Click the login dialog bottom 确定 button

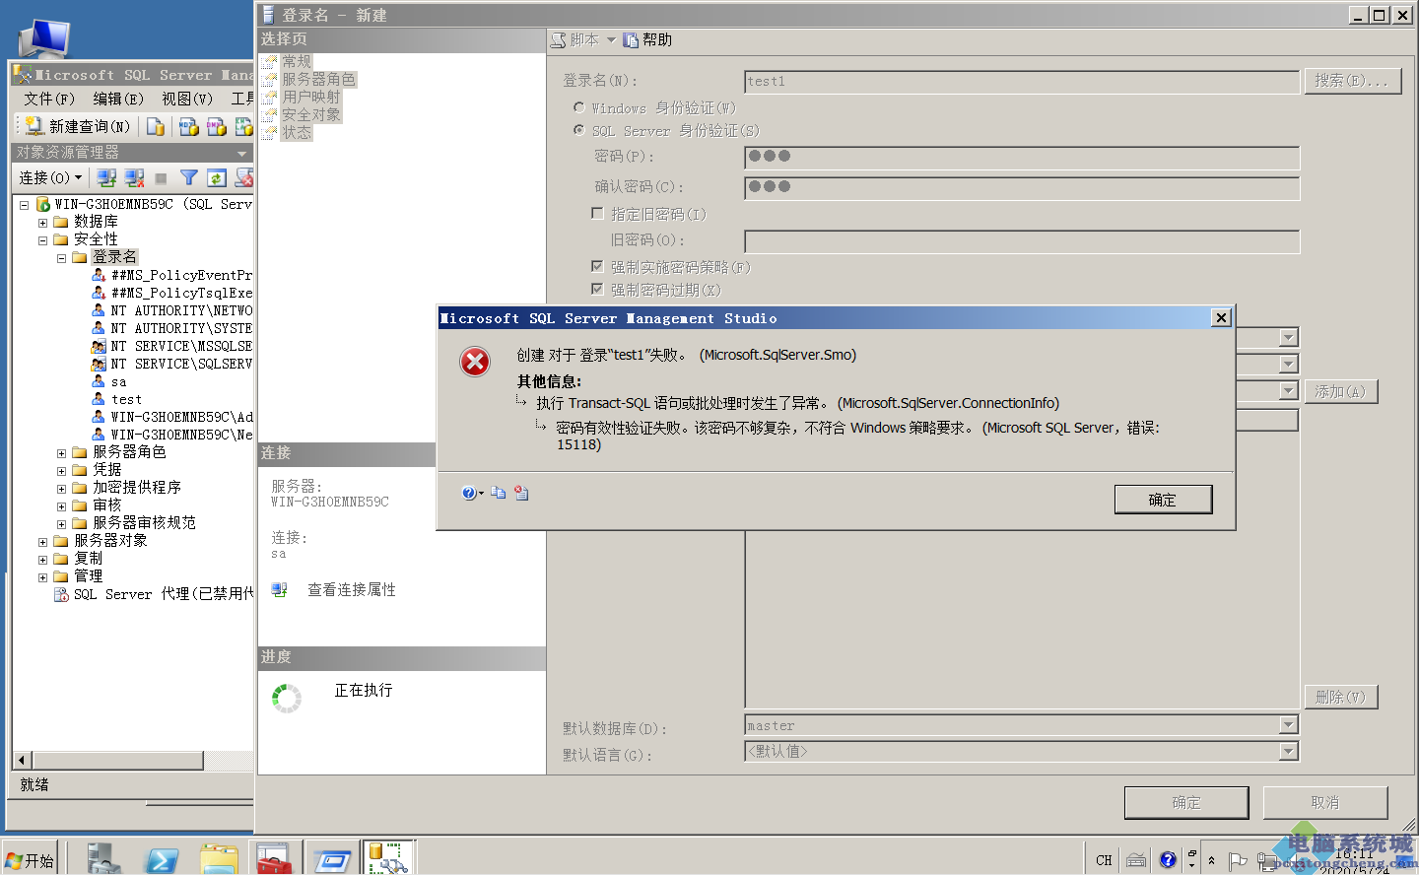(1186, 802)
